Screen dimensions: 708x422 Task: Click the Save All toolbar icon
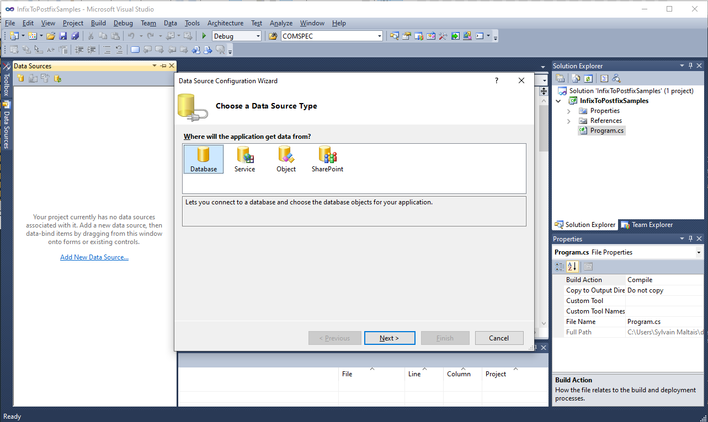75,36
